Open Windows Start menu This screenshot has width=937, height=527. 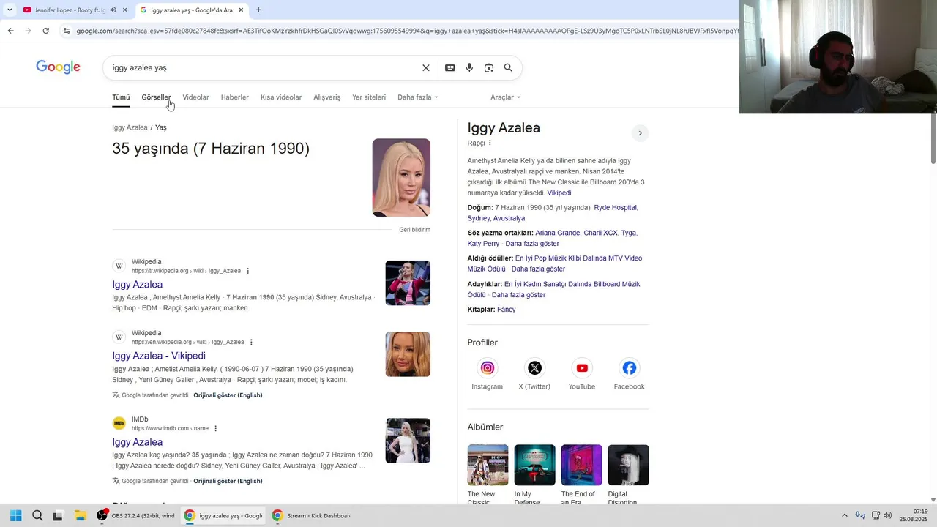click(x=15, y=516)
